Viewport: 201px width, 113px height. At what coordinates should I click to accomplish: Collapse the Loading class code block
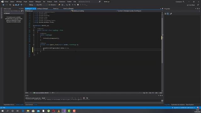click(34, 30)
